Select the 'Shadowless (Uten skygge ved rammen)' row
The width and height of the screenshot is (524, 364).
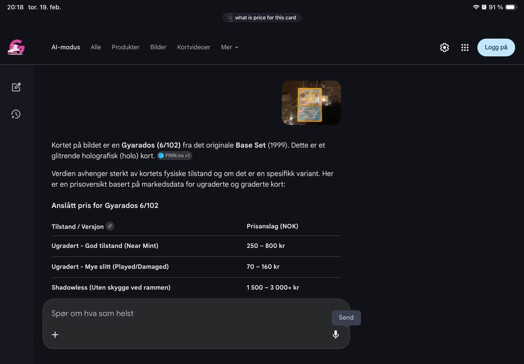196,288
